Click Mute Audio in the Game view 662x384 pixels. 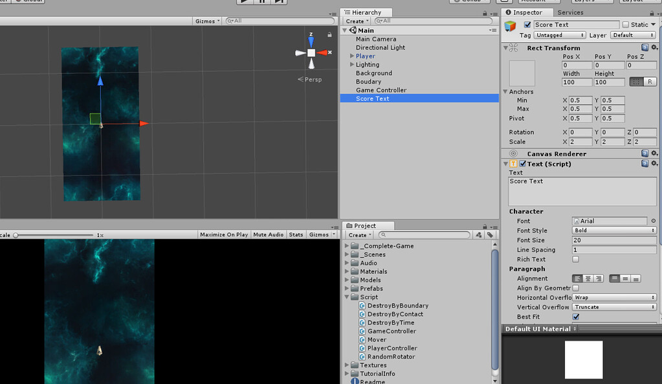pyautogui.click(x=268, y=234)
